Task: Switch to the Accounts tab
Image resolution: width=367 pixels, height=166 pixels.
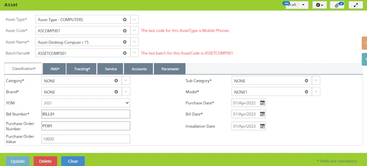Action: (139, 69)
